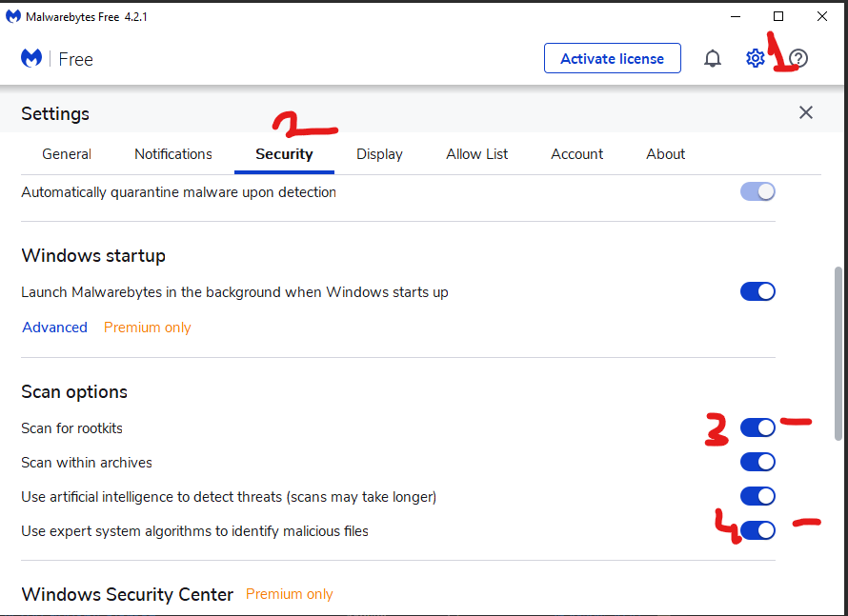This screenshot has height=616, width=848.
Task: Toggle automatic malware quarantine upon detection
Action: tap(757, 191)
